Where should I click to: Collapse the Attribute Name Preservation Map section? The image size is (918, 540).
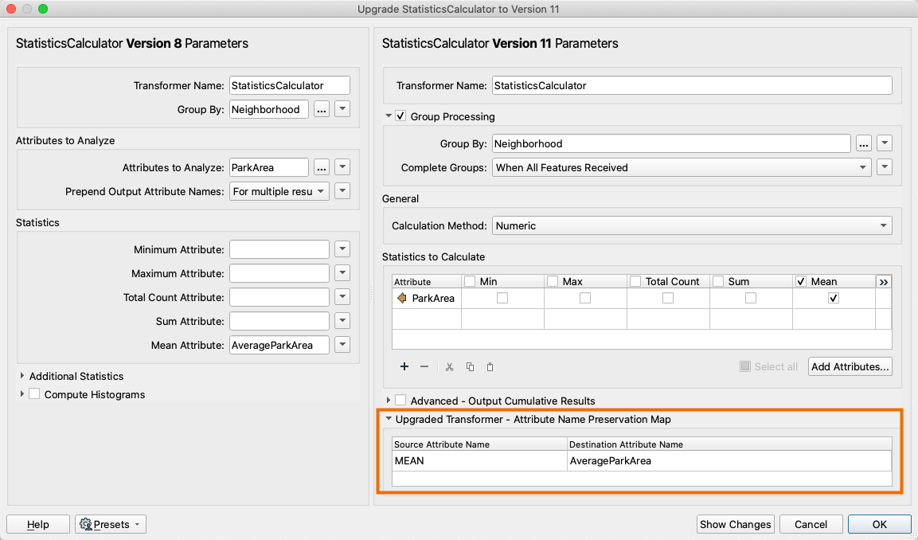click(x=389, y=419)
